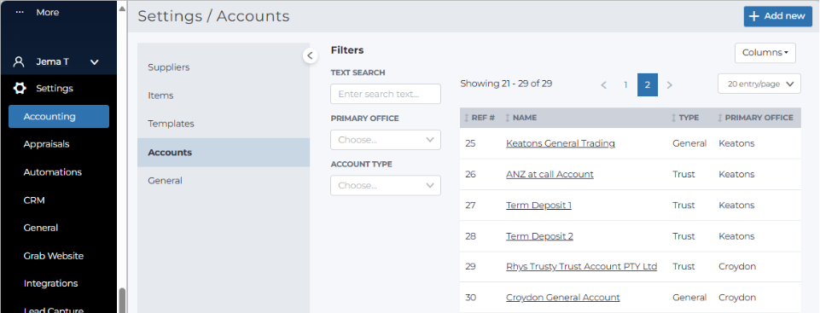Open Term Deposit 2 account
The height and width of the screenshot is (313, 820).
[539, 236]
